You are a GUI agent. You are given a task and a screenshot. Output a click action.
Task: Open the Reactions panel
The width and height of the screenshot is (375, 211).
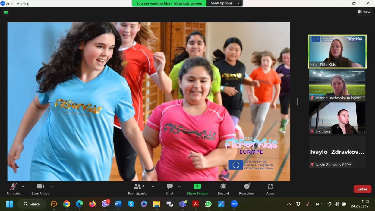247,187
